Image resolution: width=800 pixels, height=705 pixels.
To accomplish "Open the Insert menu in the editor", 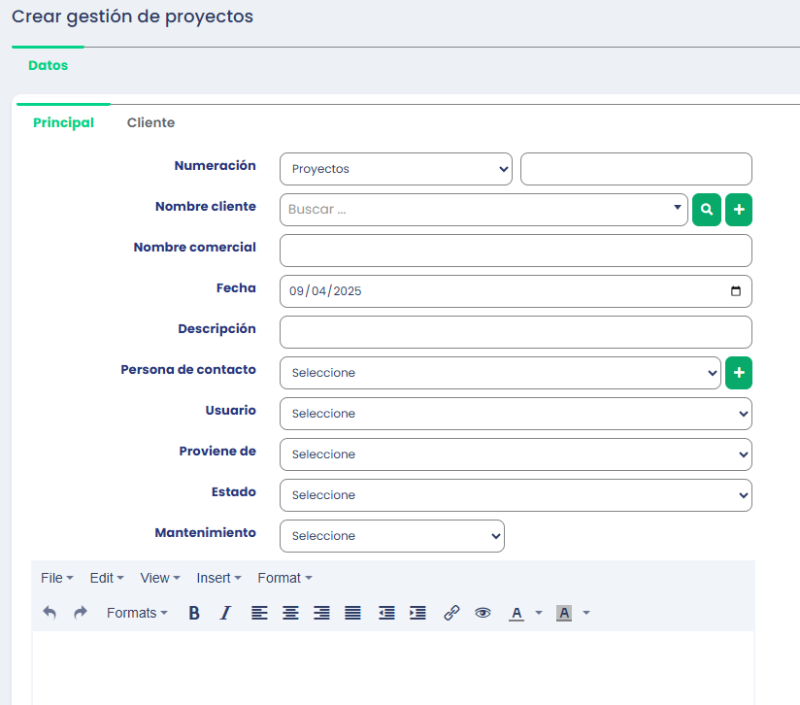I will pyautogui.click(x=218, y=578).
